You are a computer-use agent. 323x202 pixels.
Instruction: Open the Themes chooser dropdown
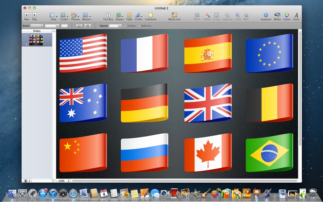[75, 16]
